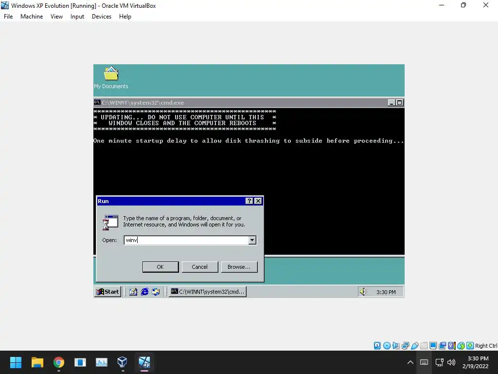This screenshot has width=498, height=374.
Task: Click the optical disk status icon
Action: tap(387, 346)
